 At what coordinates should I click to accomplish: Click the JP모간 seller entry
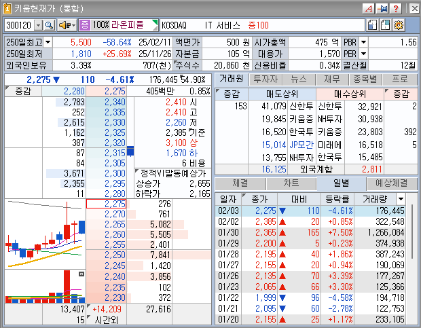click(x=301, y=145)
